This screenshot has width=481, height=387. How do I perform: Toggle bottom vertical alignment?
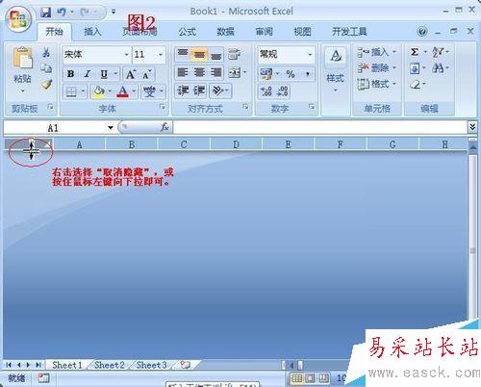[216, 55]
